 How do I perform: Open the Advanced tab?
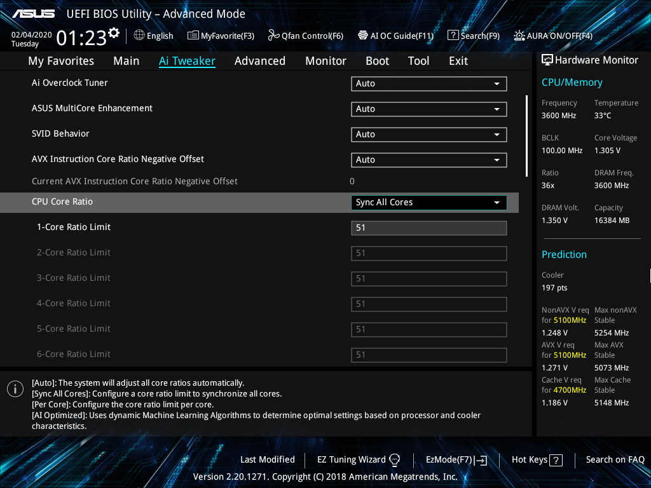(x=260, y=61)
